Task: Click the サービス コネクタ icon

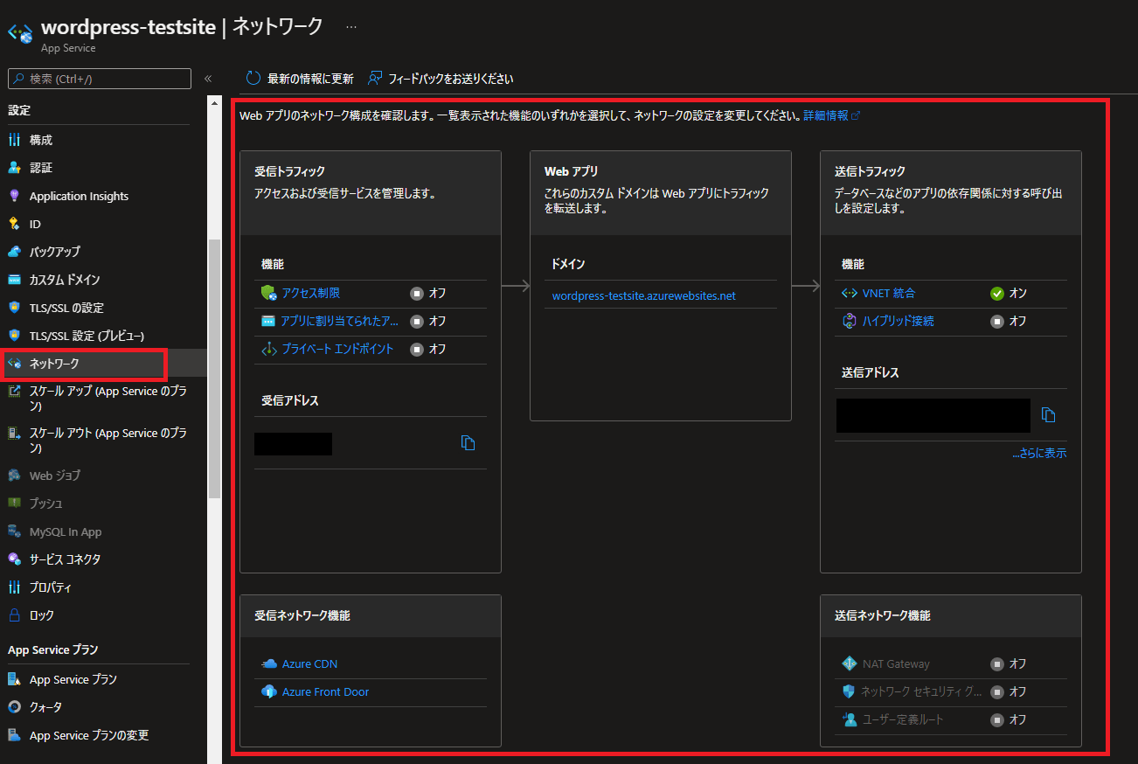Action: coord(14,559)
